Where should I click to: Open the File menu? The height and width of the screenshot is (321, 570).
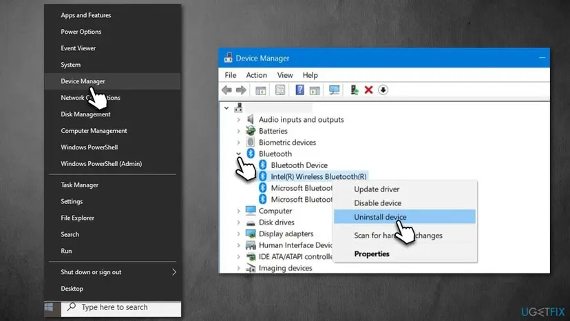click(231, 75)
